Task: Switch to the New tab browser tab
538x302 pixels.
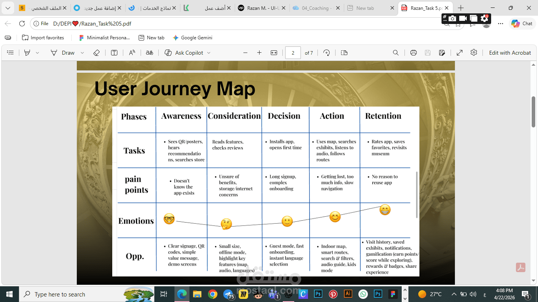Action: coord(369,8)
